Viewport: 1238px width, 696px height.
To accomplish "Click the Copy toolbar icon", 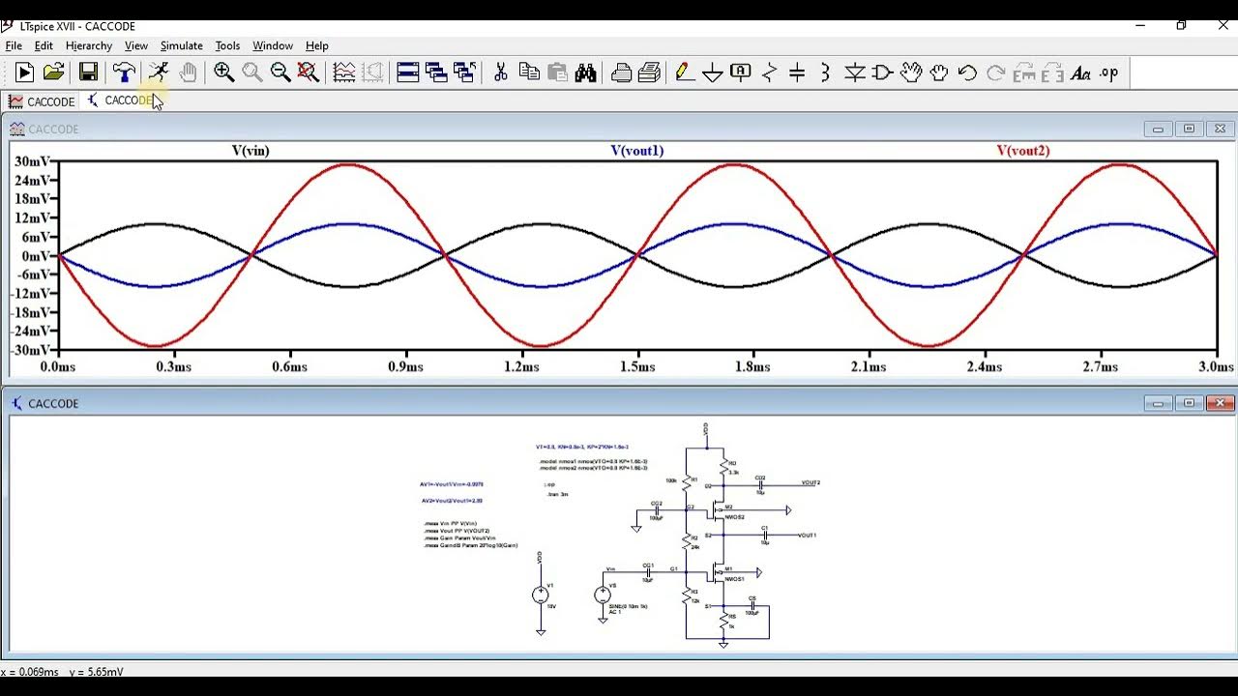I will [x=529, y=72].
